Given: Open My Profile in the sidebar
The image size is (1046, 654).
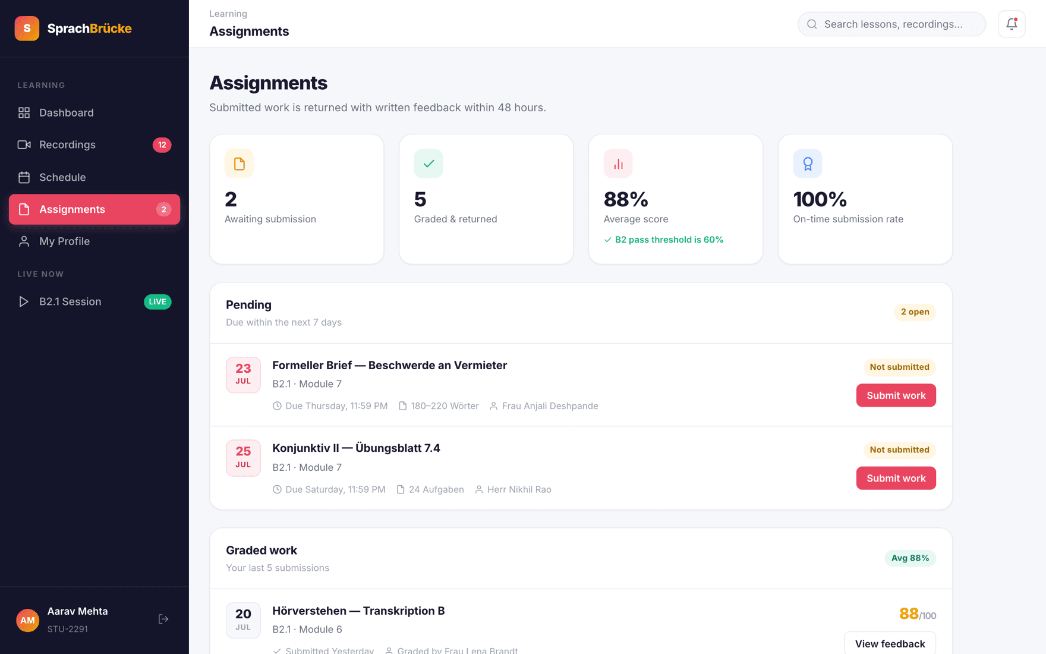Looking at the screenshot, I should coord(94,241).
